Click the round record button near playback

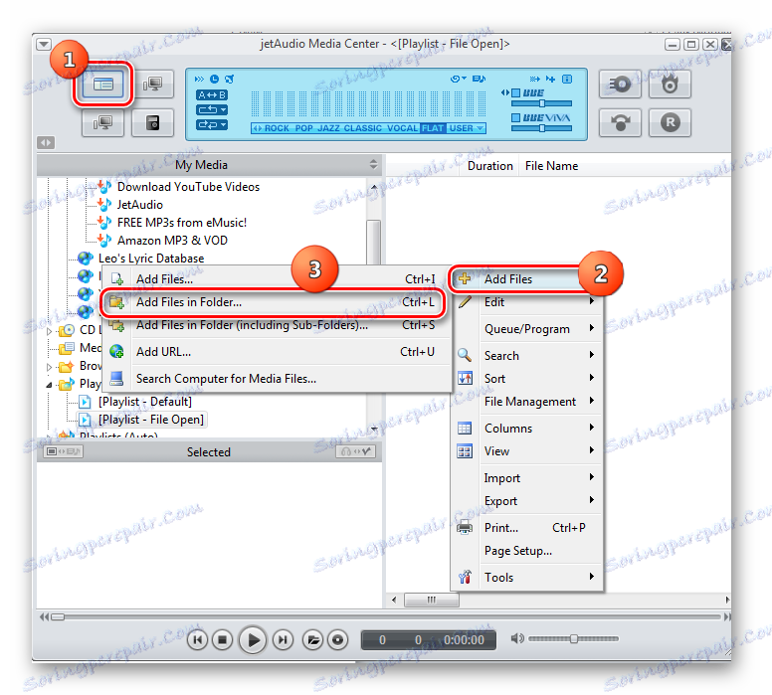click(338, 640)
